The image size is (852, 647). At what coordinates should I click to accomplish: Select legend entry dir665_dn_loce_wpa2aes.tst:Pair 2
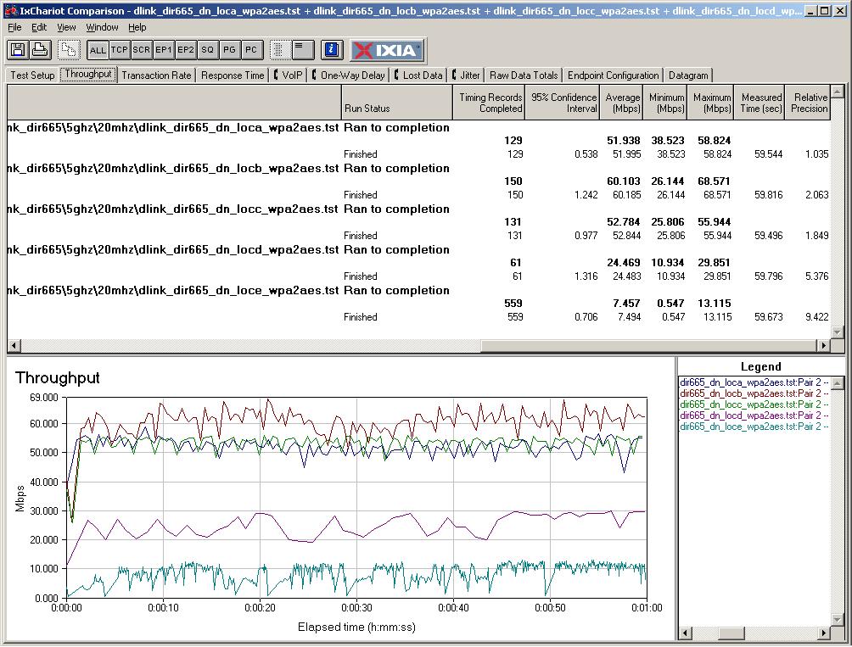tap(754, 427)
